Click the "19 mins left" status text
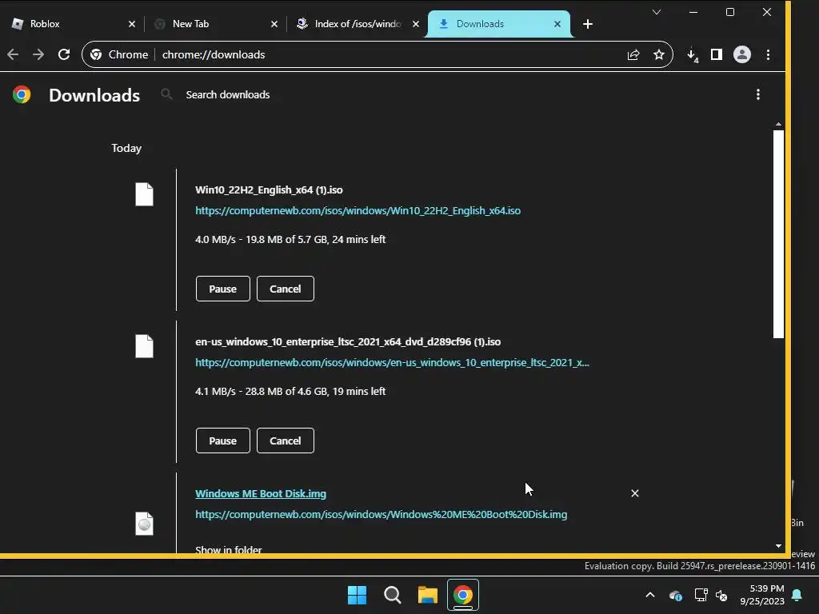Screen dimensions: 819x614 359,391
